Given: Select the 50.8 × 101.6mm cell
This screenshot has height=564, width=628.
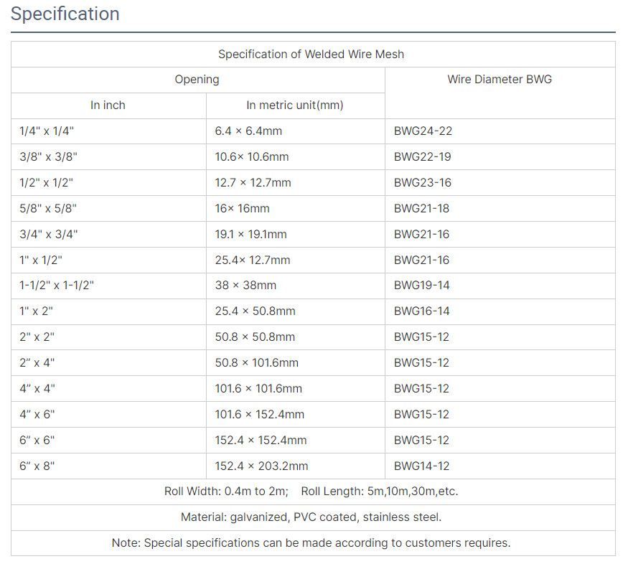Looking at the screenshot, I should point(256,363).
